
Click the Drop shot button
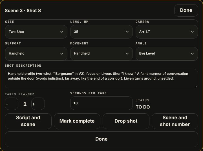[x=126, y=121]
